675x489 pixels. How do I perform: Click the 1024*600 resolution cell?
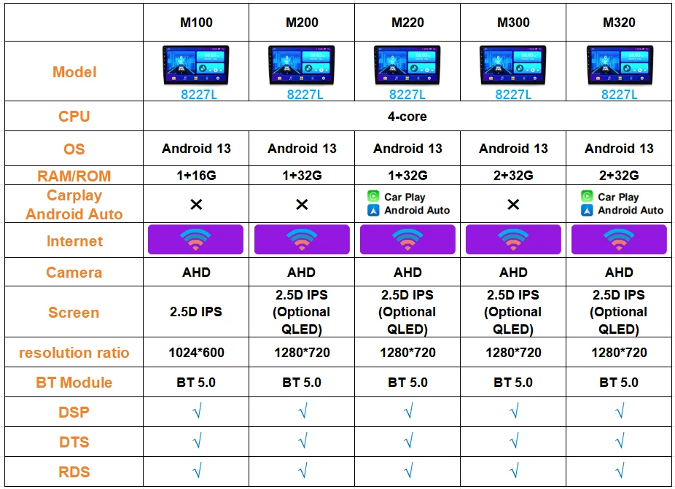(x=196, y=353)
